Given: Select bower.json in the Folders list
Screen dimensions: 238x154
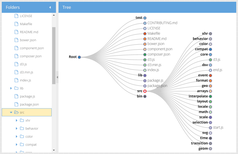Looking at the screenshot, I should pyautogui.click(x=28, y=40).
